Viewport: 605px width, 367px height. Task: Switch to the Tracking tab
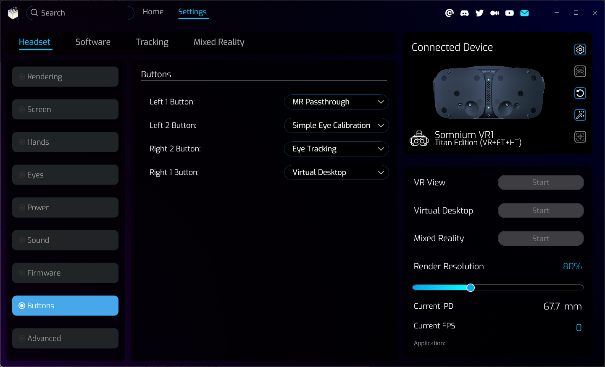pos(152,42)
